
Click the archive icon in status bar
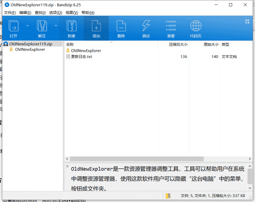(168, 196)
